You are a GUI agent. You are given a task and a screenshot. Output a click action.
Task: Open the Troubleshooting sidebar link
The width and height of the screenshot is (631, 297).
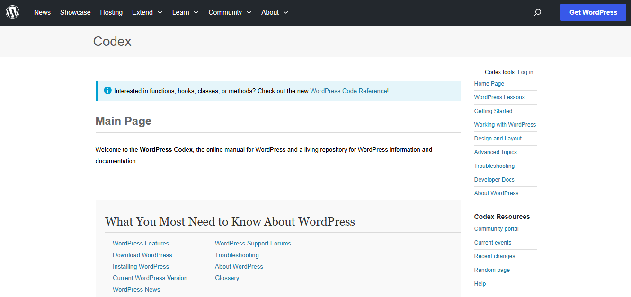pos(494,166)
